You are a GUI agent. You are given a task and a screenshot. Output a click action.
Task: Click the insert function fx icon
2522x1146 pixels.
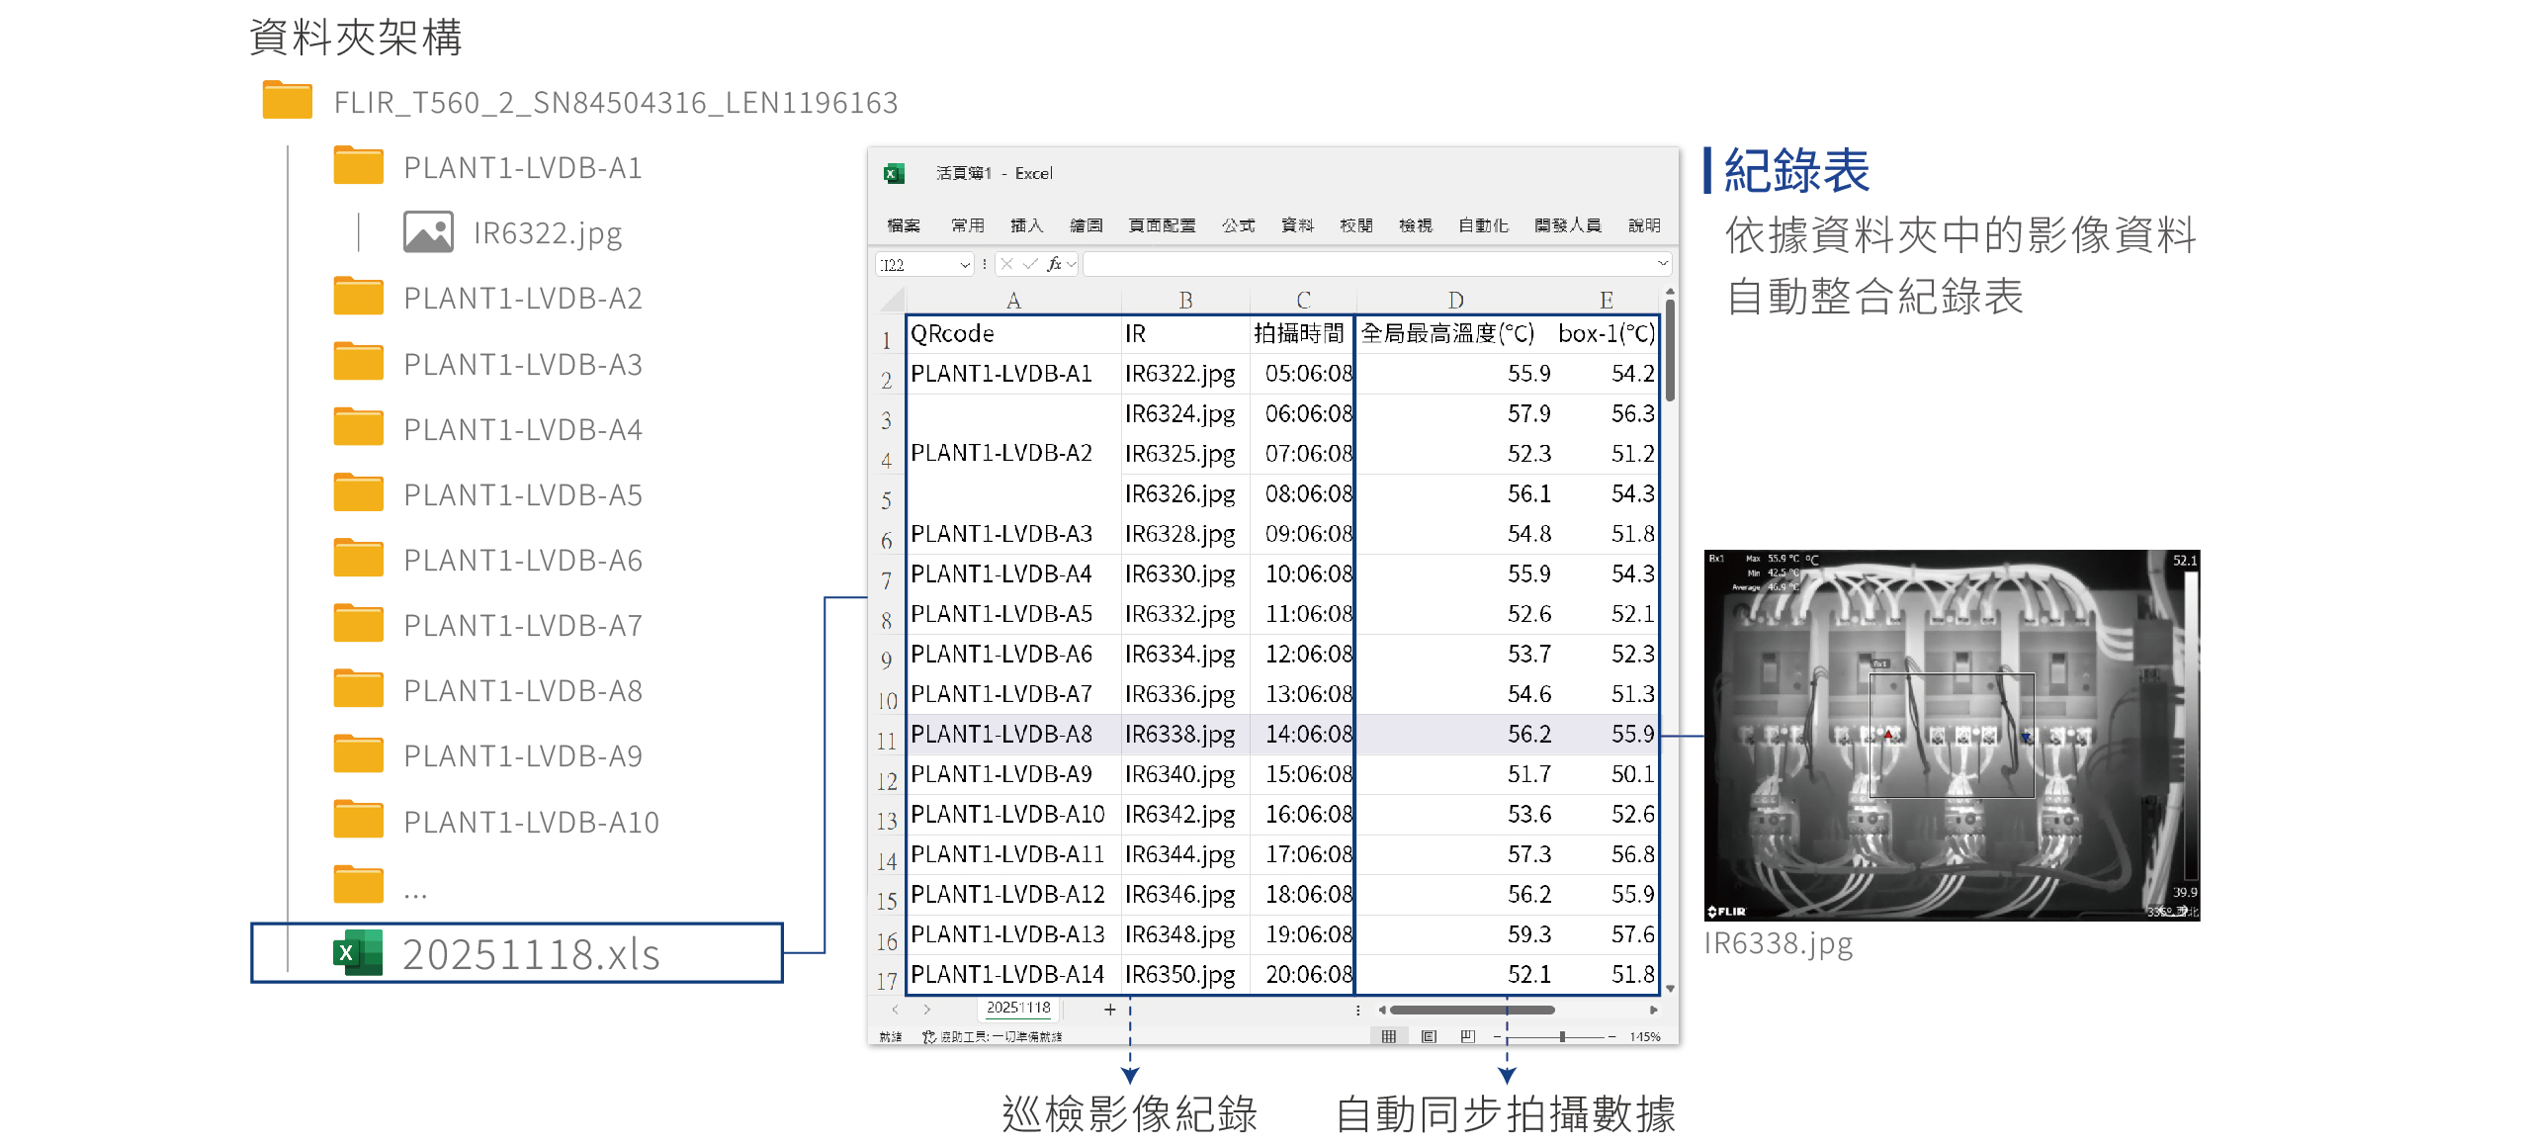pos(1054,264)
